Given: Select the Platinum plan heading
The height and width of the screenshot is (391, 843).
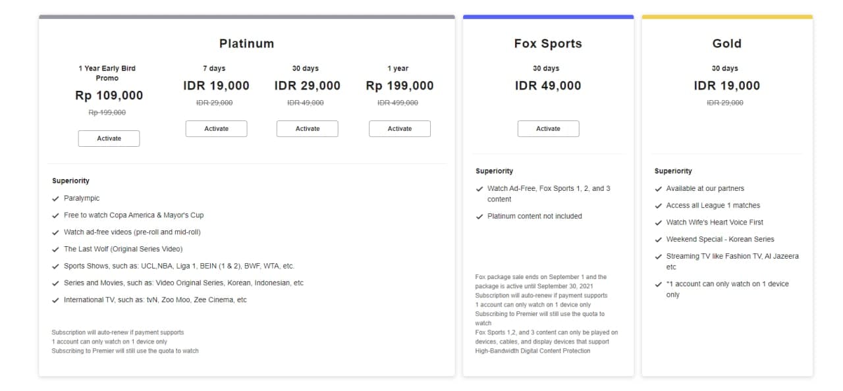Looking at the screenshot, I should click(246, 43).
